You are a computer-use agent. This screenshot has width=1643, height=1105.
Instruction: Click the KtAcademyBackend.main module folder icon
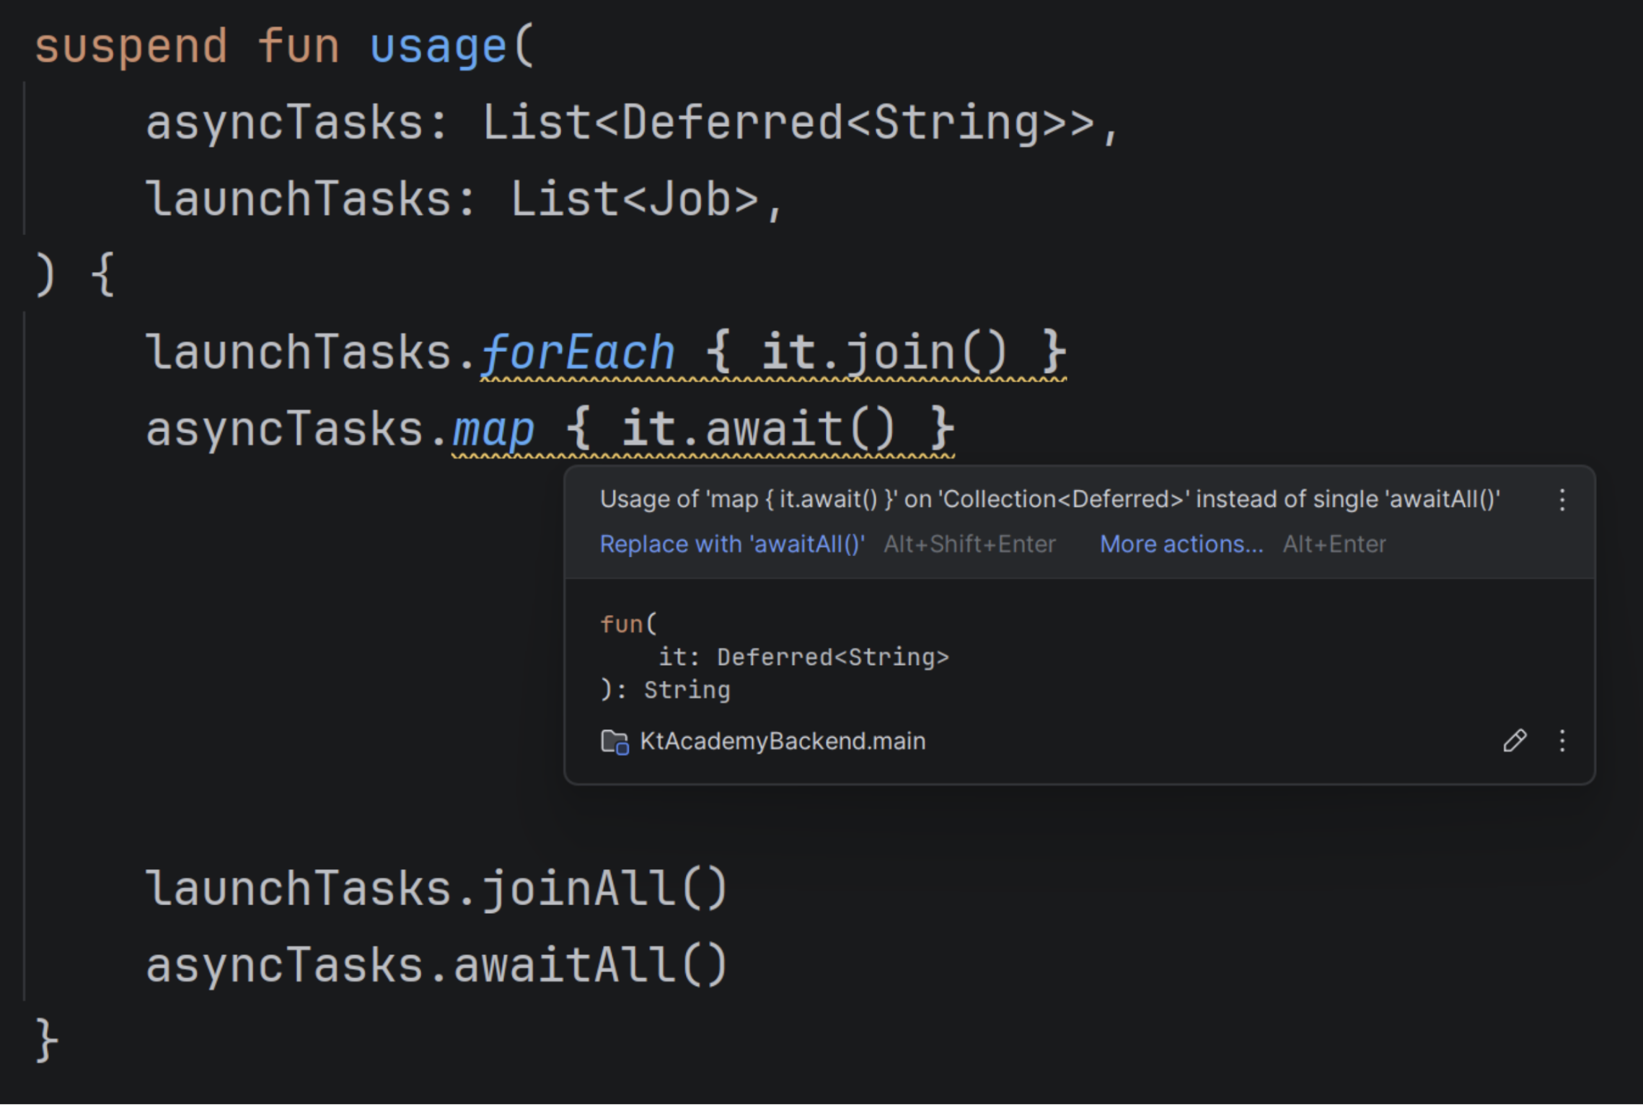click(614, 741)
